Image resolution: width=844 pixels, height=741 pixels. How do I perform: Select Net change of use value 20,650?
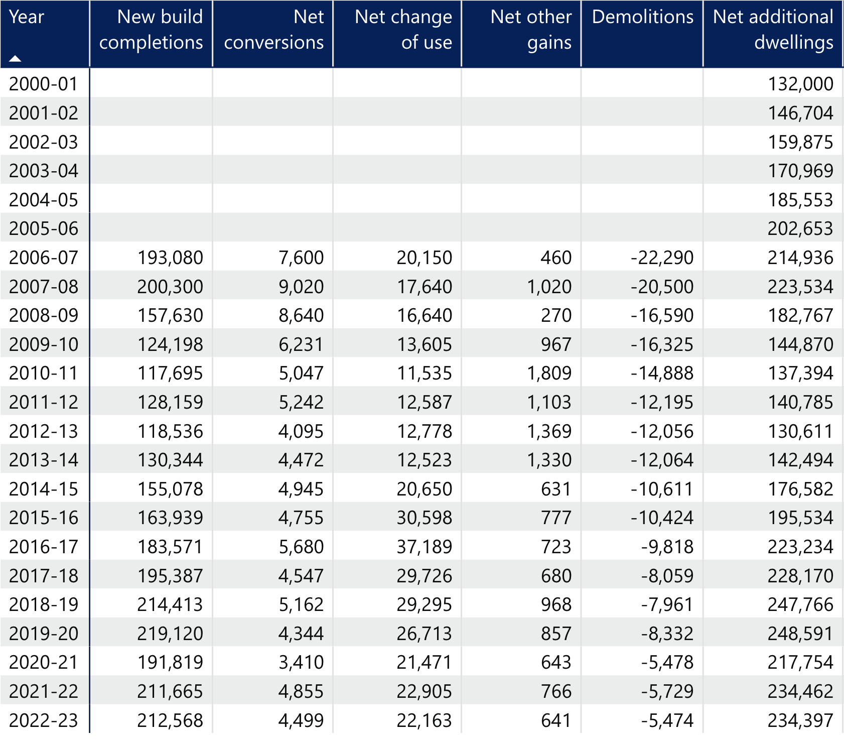click(425, 489)
